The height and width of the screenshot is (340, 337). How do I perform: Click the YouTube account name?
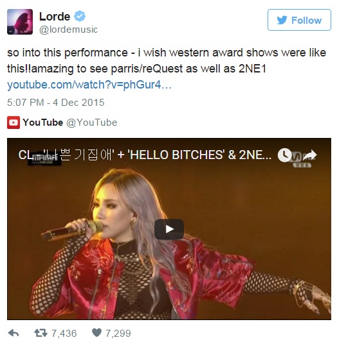click(x=43, y=123)
